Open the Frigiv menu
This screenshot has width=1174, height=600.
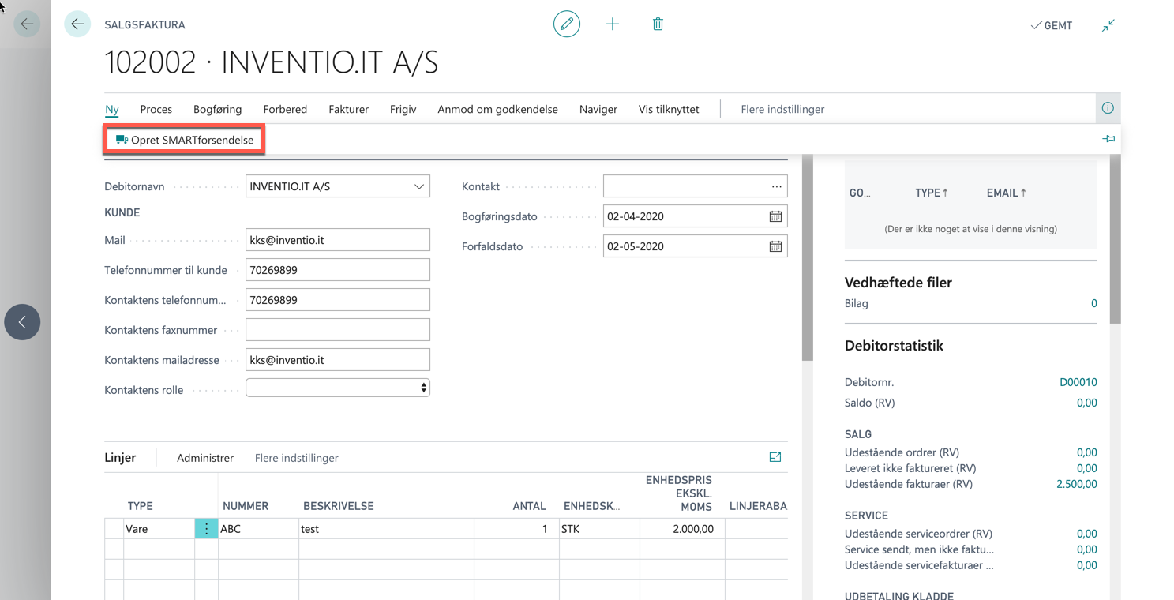pyautogui.click(x=403, y=109)
